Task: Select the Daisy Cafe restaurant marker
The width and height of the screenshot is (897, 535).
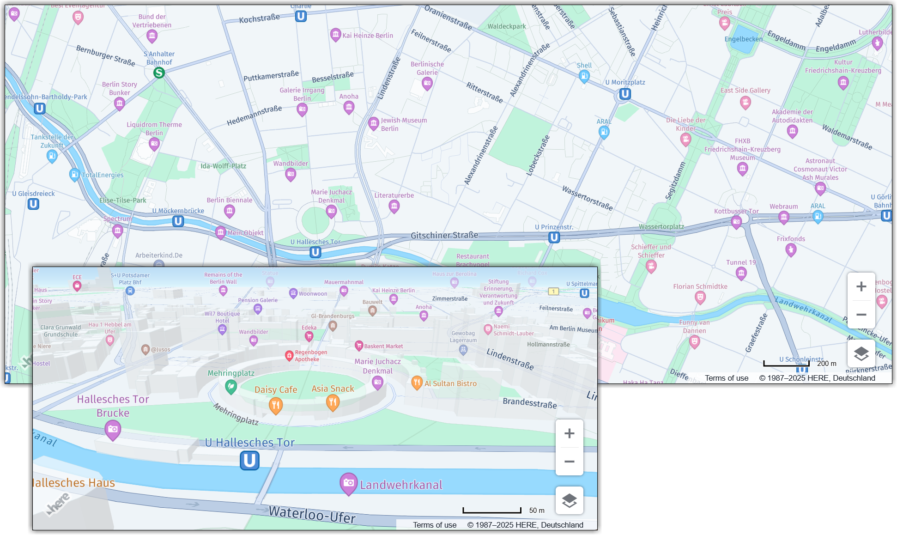Action: [276, 405]
